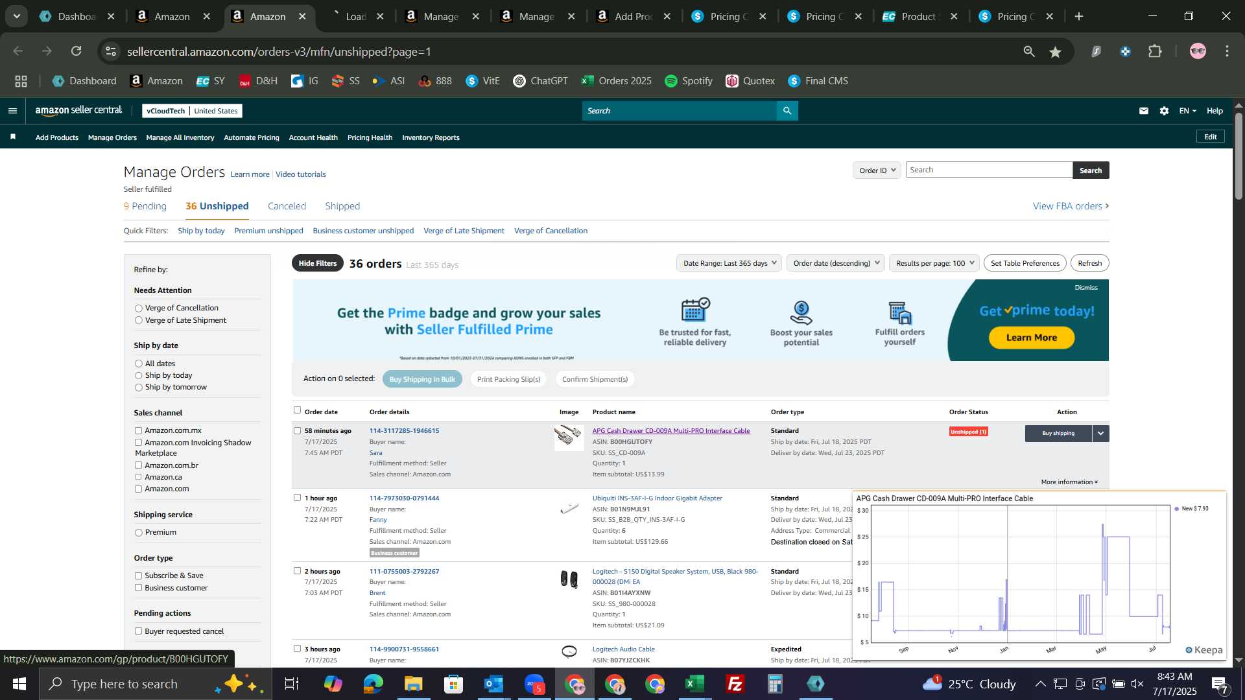Image resolution: width=1245 pixels, height=700 pixels.
Task: Open Outlook from the taskbar
Action: [x=494, y=684]
